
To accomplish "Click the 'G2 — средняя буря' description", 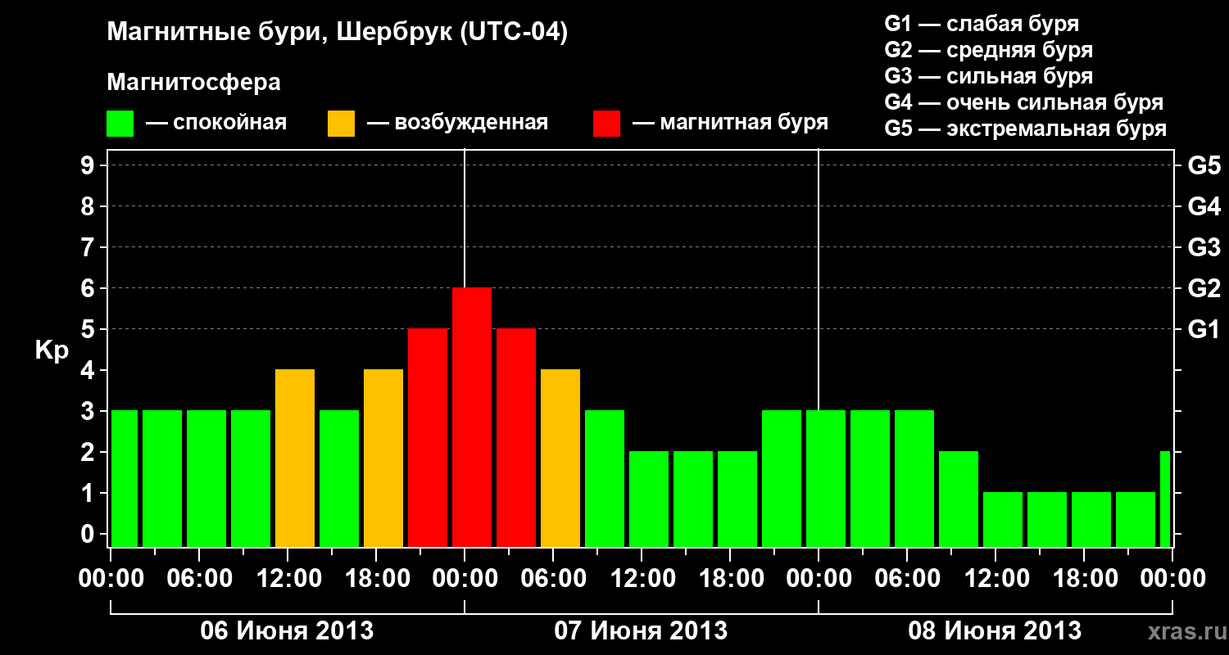I will [x=988, y=50].
